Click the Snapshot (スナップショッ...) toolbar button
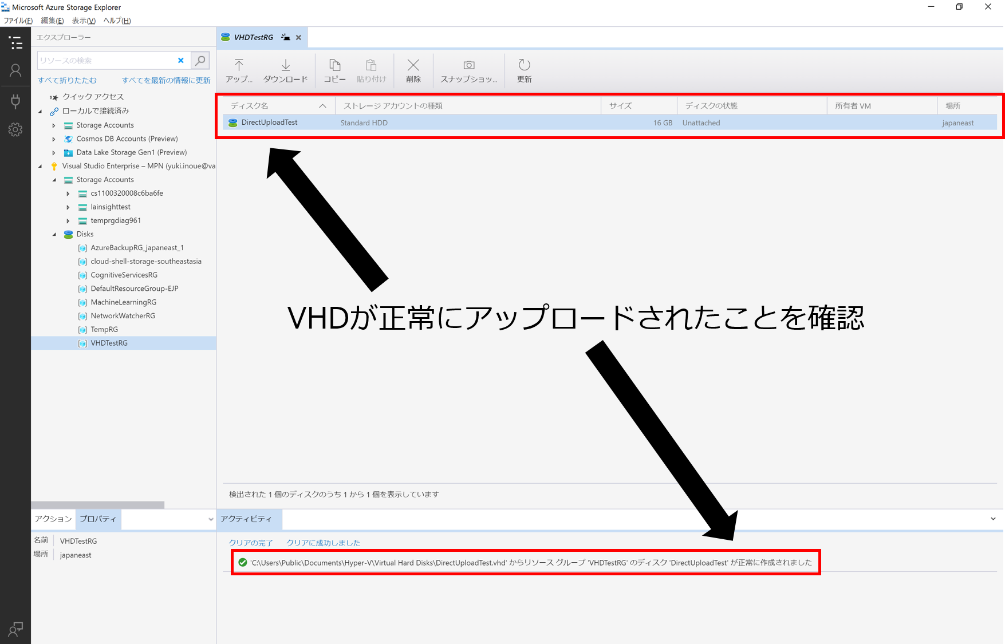1005x644 pixels. pyautogui.click(x=468, y=70)
